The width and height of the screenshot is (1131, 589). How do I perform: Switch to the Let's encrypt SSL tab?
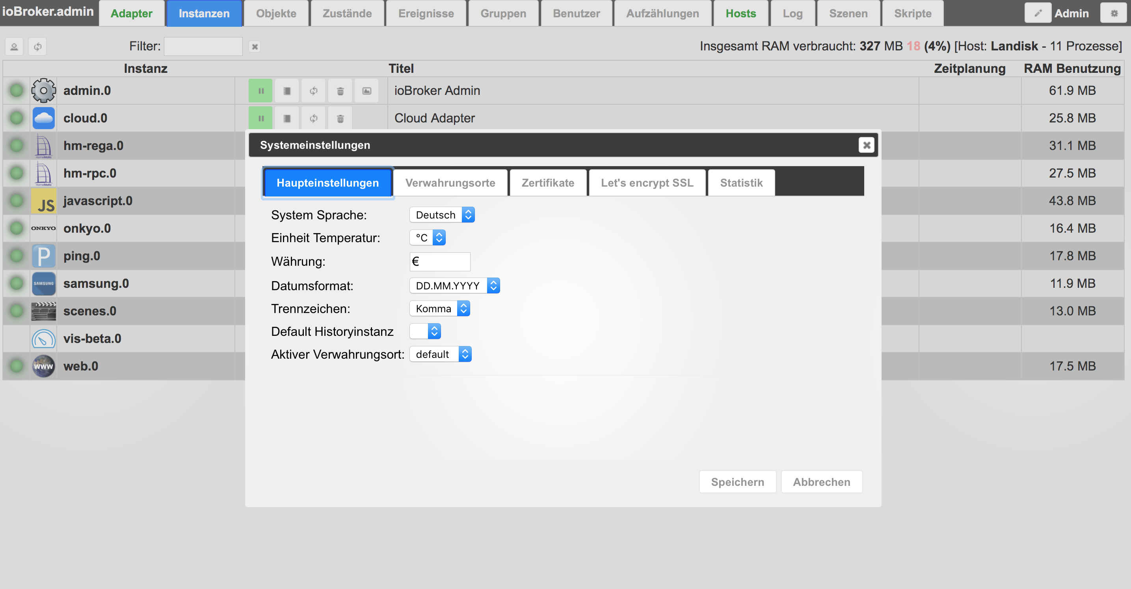point(647,183)
